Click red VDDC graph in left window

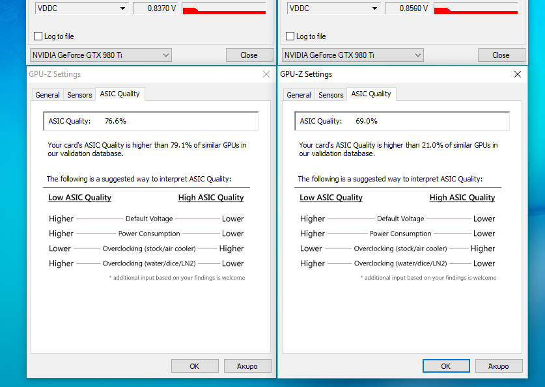[x=224, y=8]
